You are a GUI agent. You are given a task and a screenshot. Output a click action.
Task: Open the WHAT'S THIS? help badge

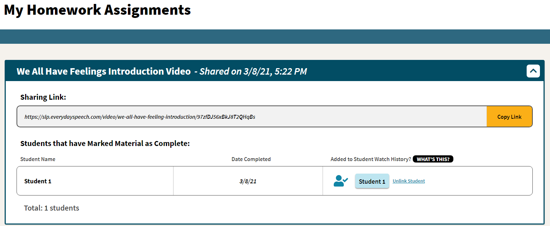tap(433, 159)
